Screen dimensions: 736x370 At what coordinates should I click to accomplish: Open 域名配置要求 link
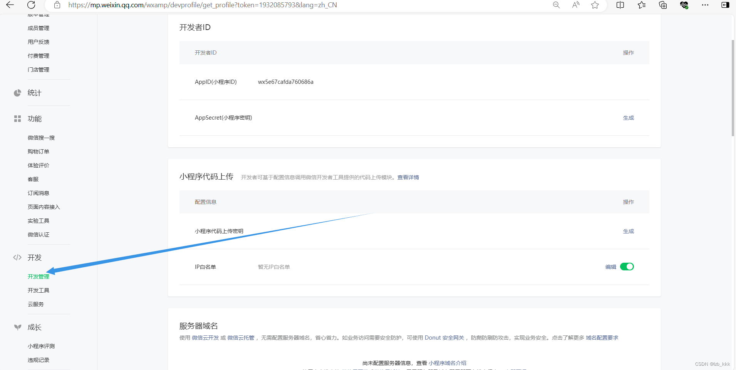pos(602,338)
